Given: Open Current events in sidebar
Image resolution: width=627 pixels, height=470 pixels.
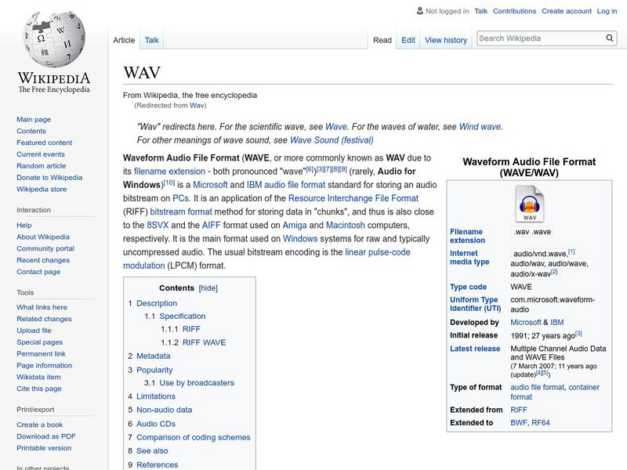Looking at the screenshot, I should click(x=41, y=154).
